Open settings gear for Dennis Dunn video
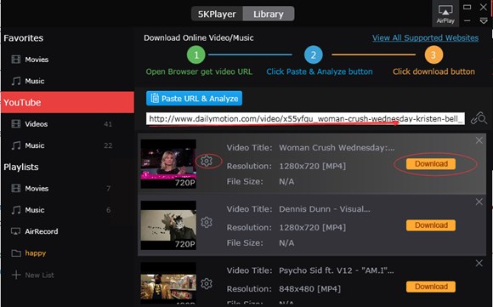Image resolution: width=493 pixels, height=307 pixels. 207,223
